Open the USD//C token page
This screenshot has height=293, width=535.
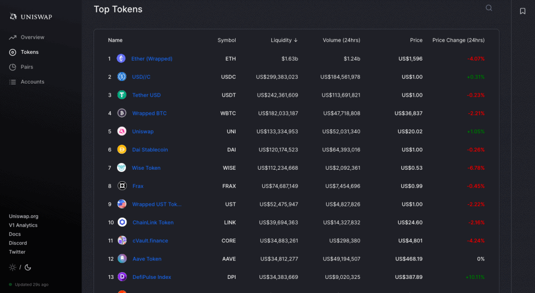tap(141, 77)
